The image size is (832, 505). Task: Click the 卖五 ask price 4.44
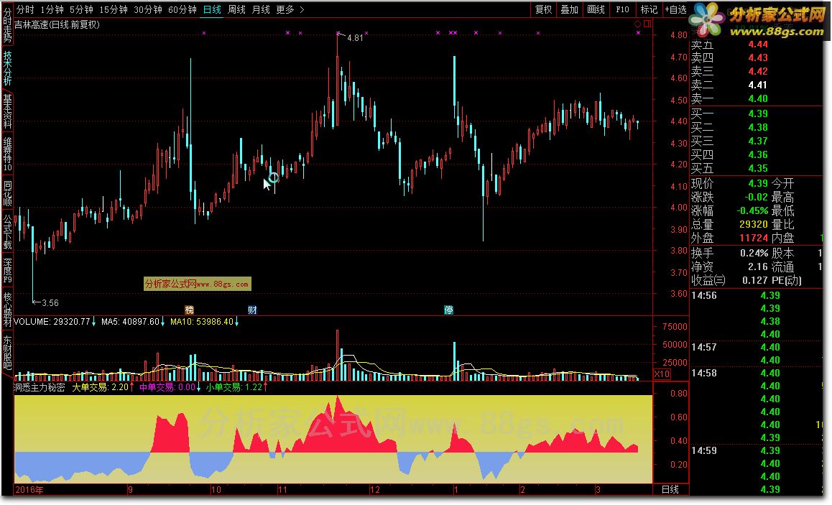pyautogui.click(x=758, y=44)
